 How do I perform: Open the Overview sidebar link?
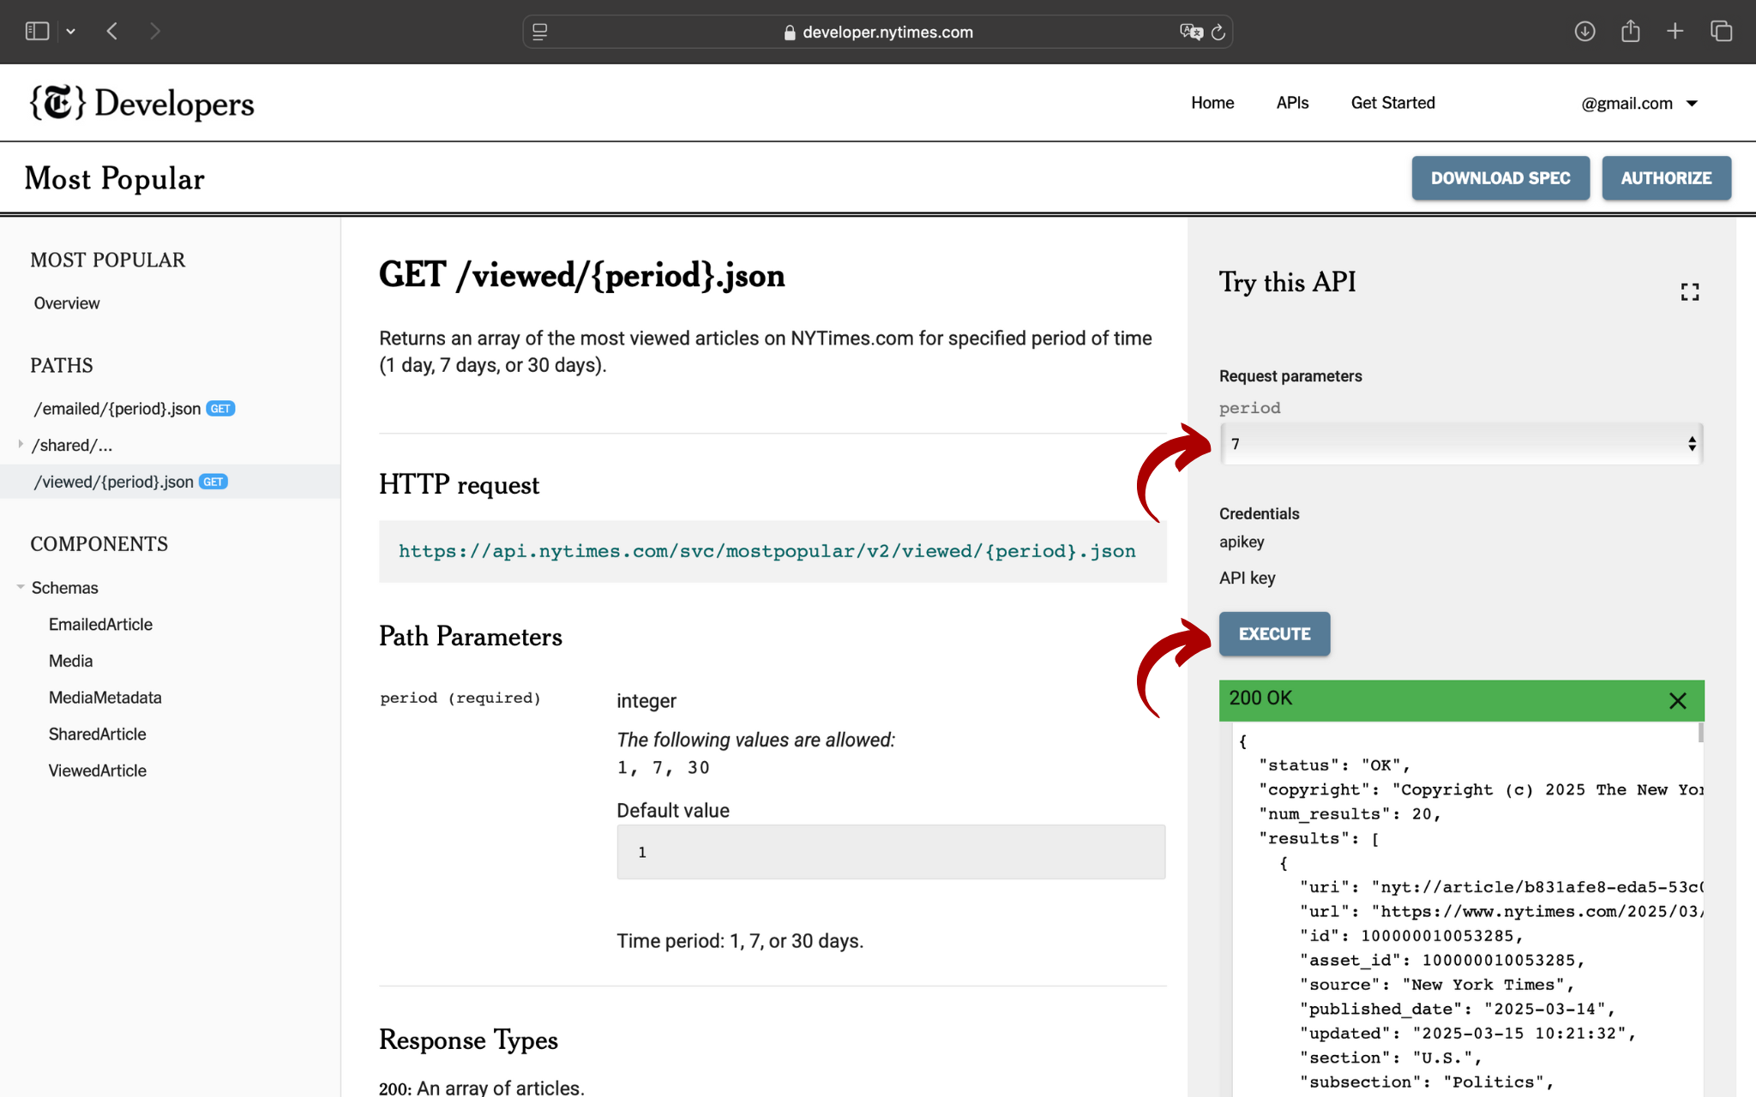tap(67, 303)
